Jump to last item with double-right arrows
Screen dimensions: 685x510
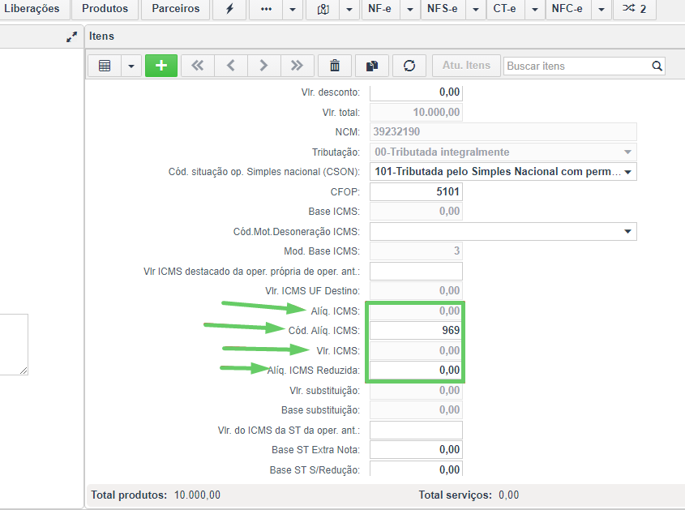297,66
